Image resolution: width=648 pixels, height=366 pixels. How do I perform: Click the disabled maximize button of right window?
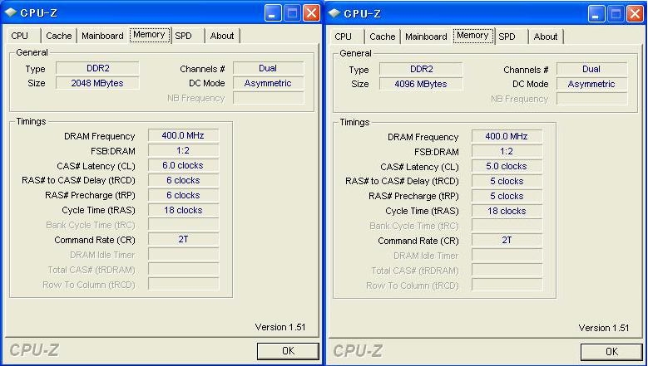click(x=616, y=13)
